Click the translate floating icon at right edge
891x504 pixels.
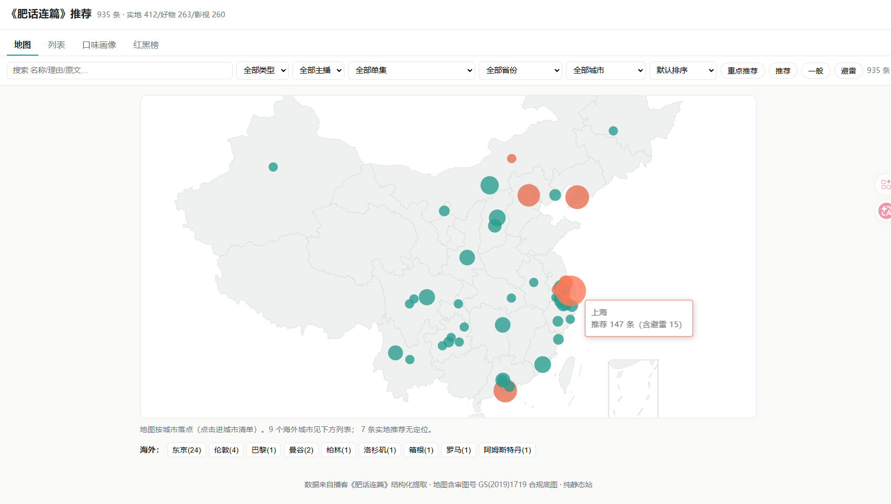tap(885, 211)
